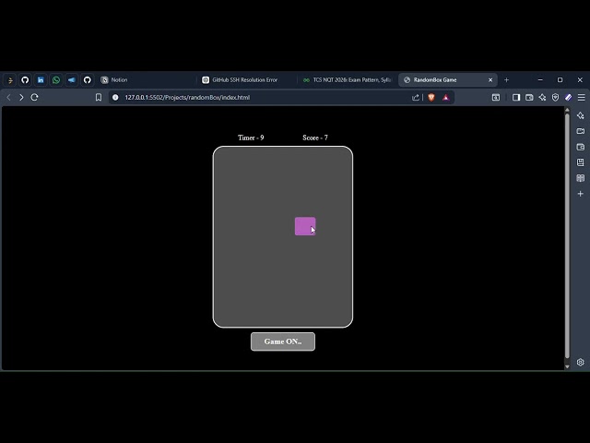590x443 pixels.
Task: Click the Game ON.. button
Action: [283, 341]
